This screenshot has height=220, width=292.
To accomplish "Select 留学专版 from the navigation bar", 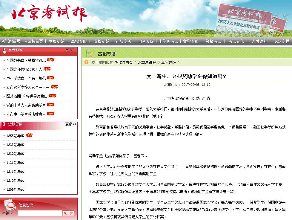I will point(191,42).
